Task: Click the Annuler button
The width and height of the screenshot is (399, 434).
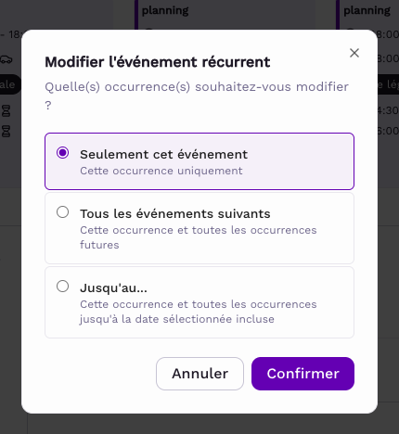Action: (199, 374)
